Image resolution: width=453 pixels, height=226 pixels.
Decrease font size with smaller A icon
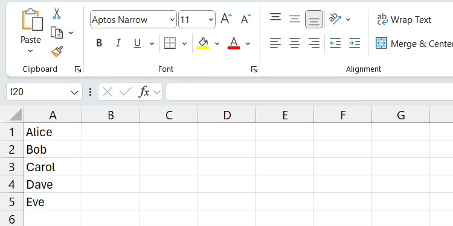tap(246, 19)
